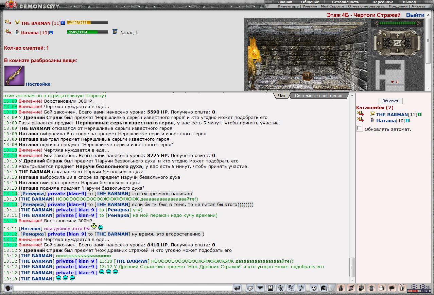Click the TIMER label under the time

coord(424,291)
